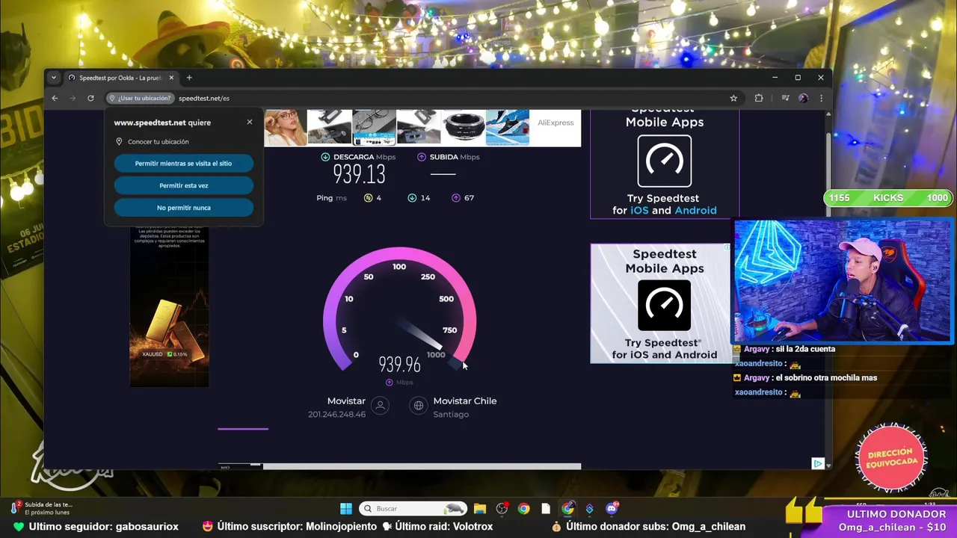
Task: Open the Chrome three-dot menu
Action: (821, 98)
